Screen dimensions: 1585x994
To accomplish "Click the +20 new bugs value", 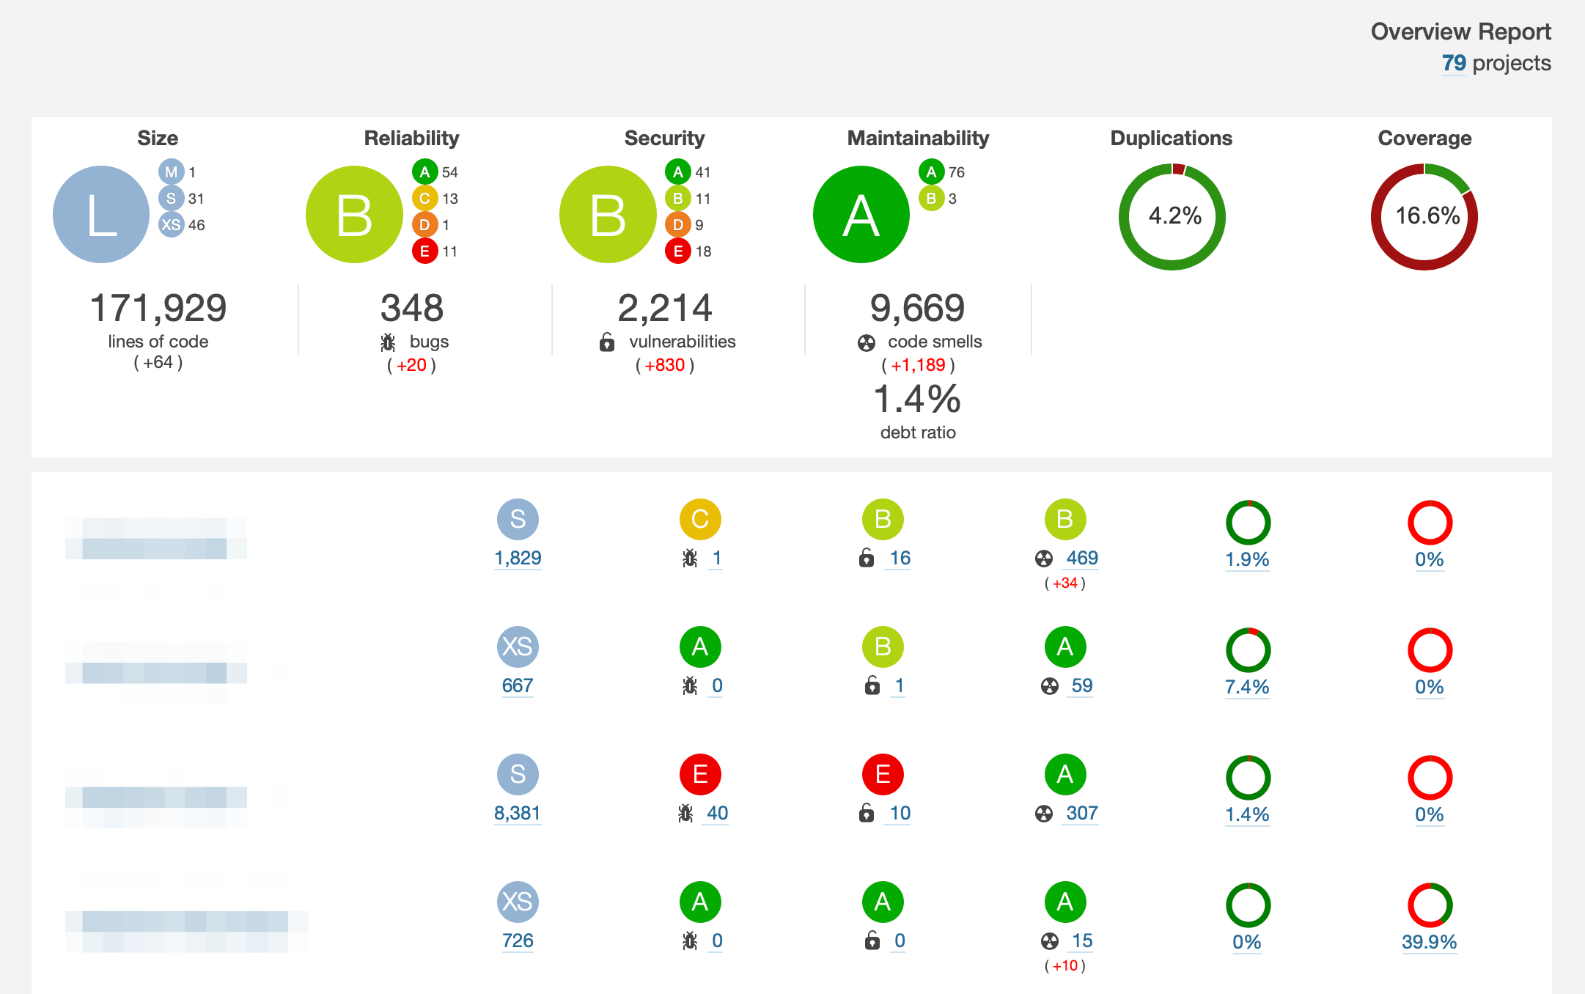I will [412, 365].
